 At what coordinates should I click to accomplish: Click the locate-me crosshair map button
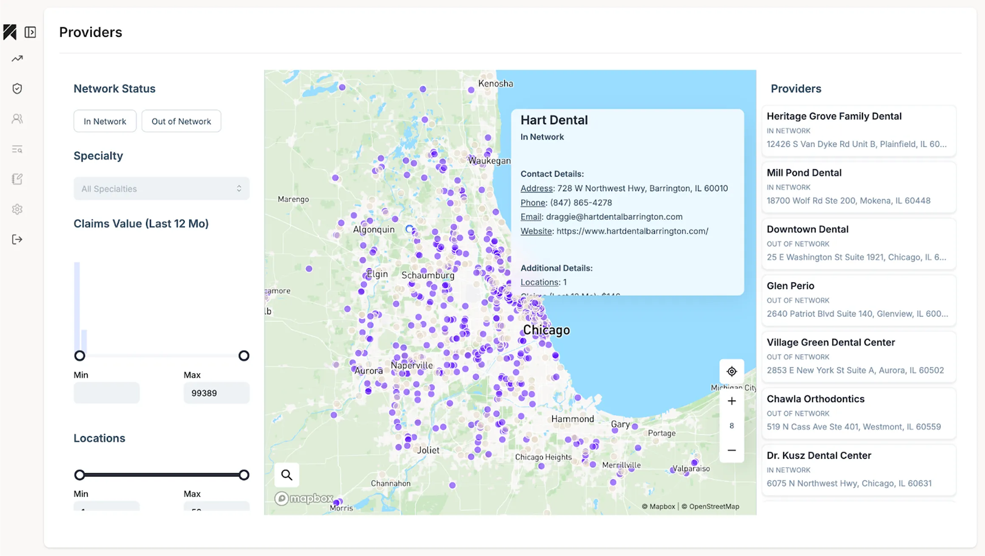click(732, 372)
